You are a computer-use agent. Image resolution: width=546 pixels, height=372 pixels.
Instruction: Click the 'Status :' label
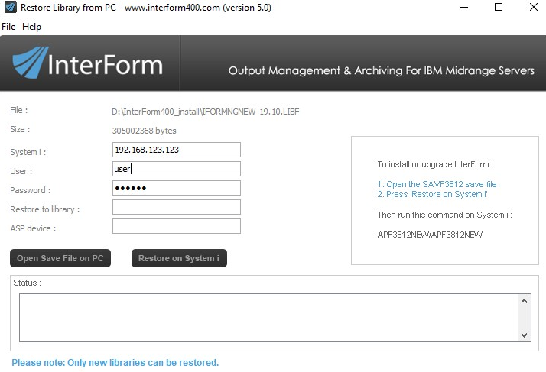point(28,283)
